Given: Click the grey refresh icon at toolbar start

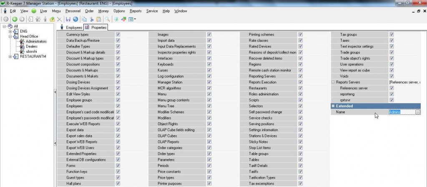Looking at the screenshot, I should click(5, 19).
